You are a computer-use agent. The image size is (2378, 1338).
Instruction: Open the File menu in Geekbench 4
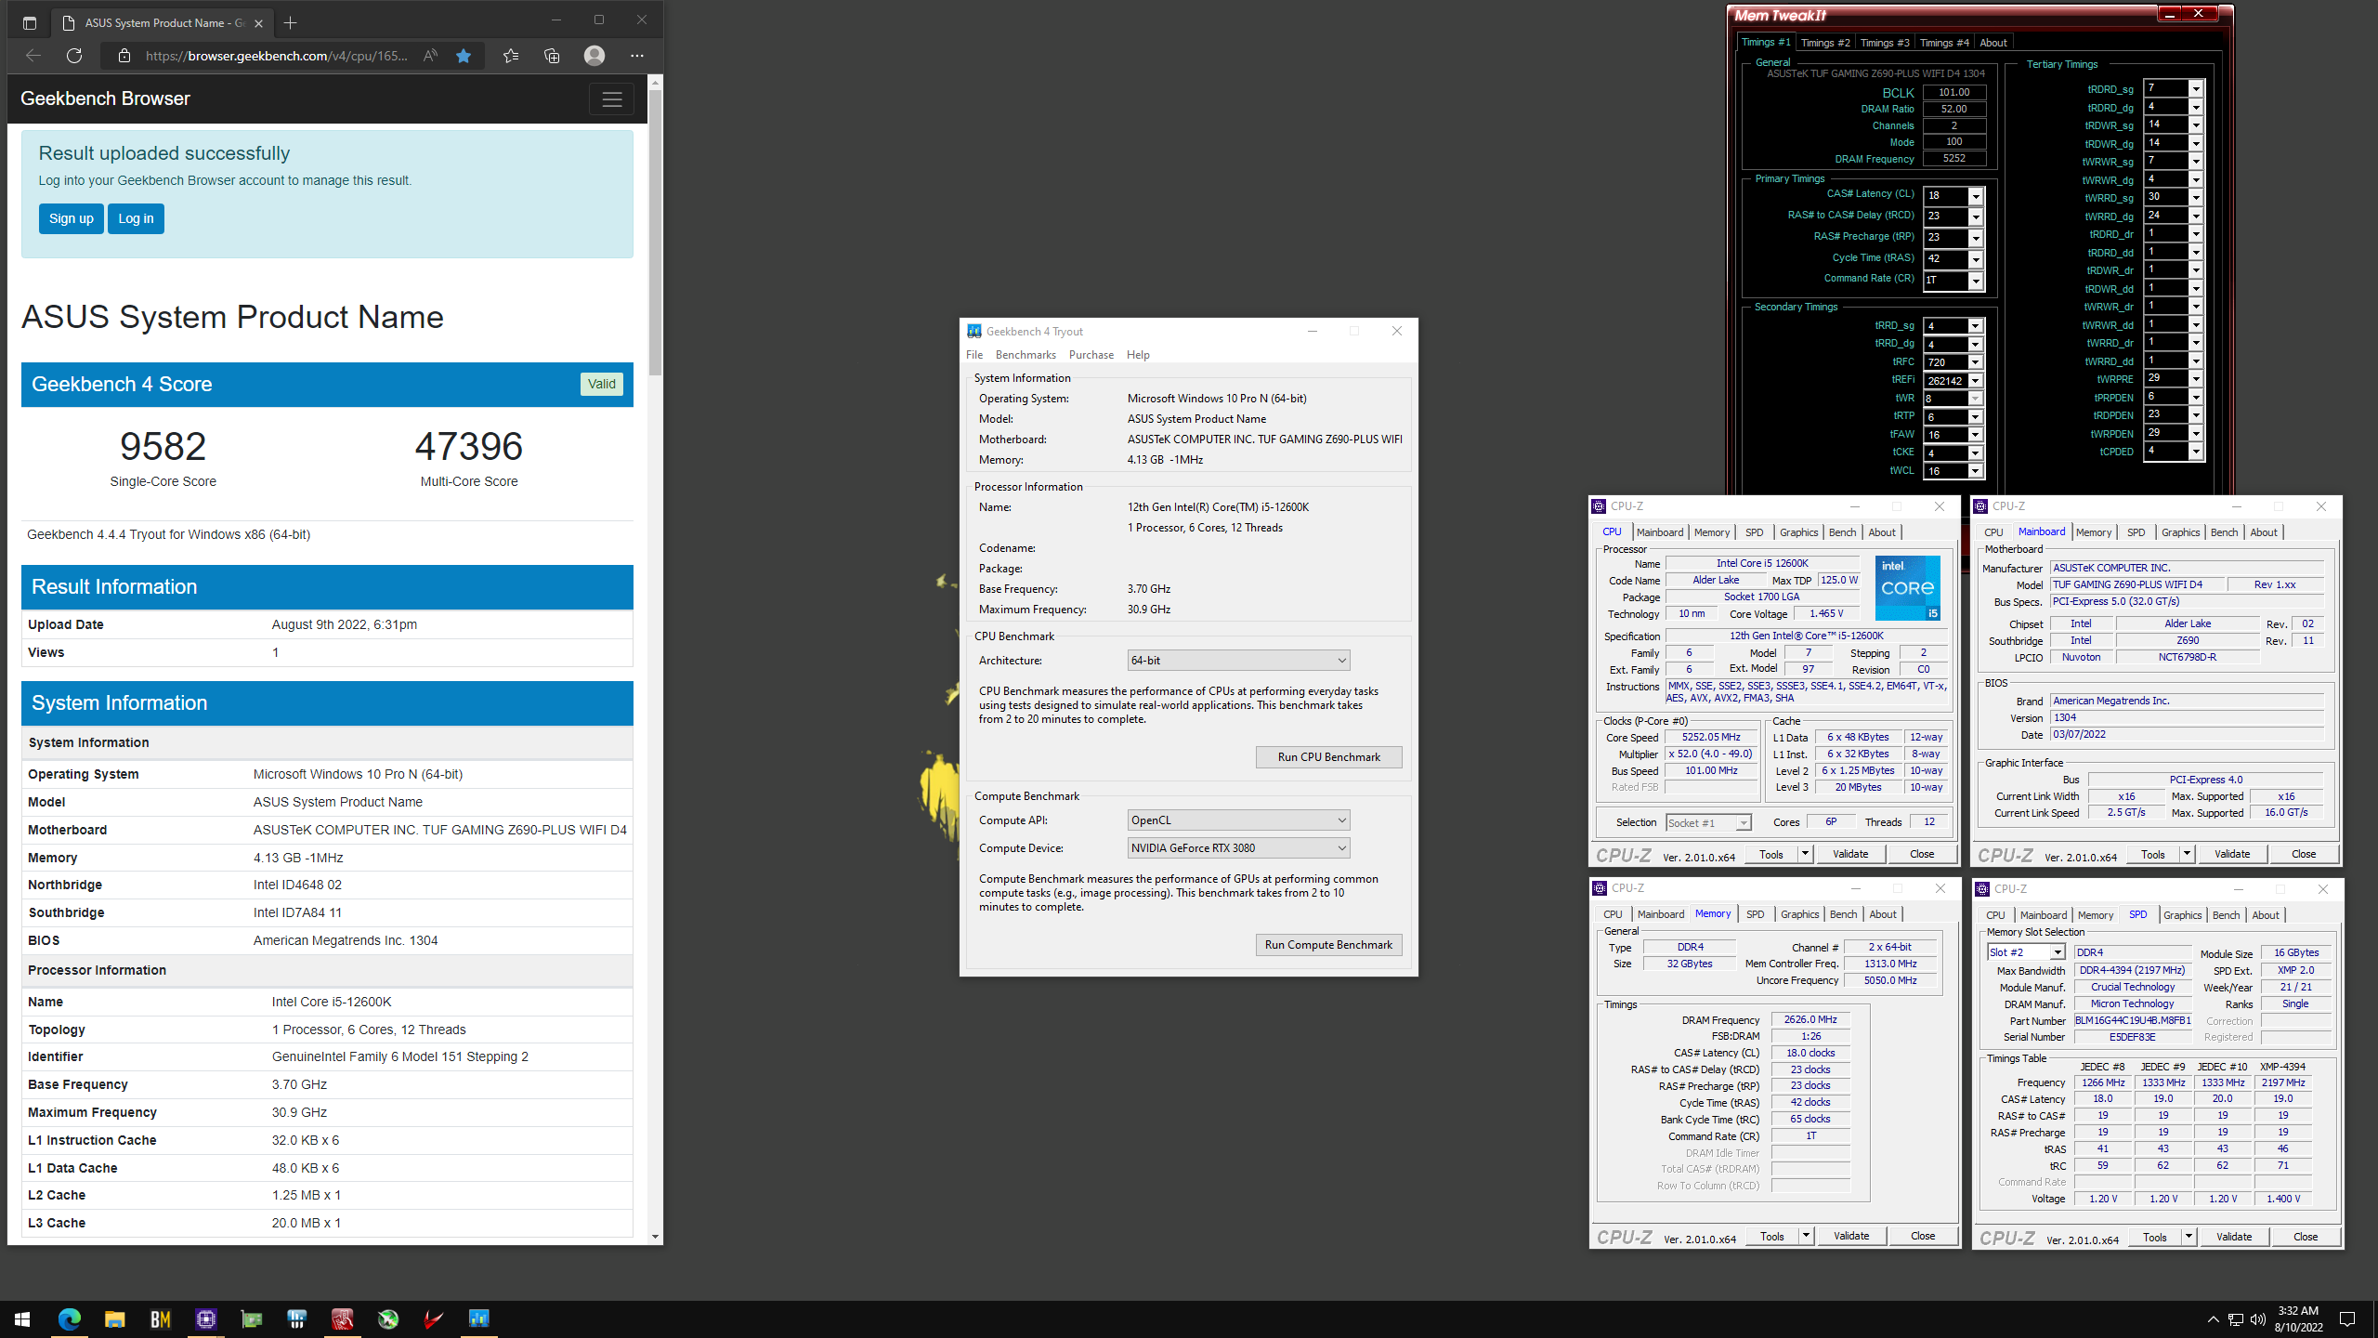(974, 355)
